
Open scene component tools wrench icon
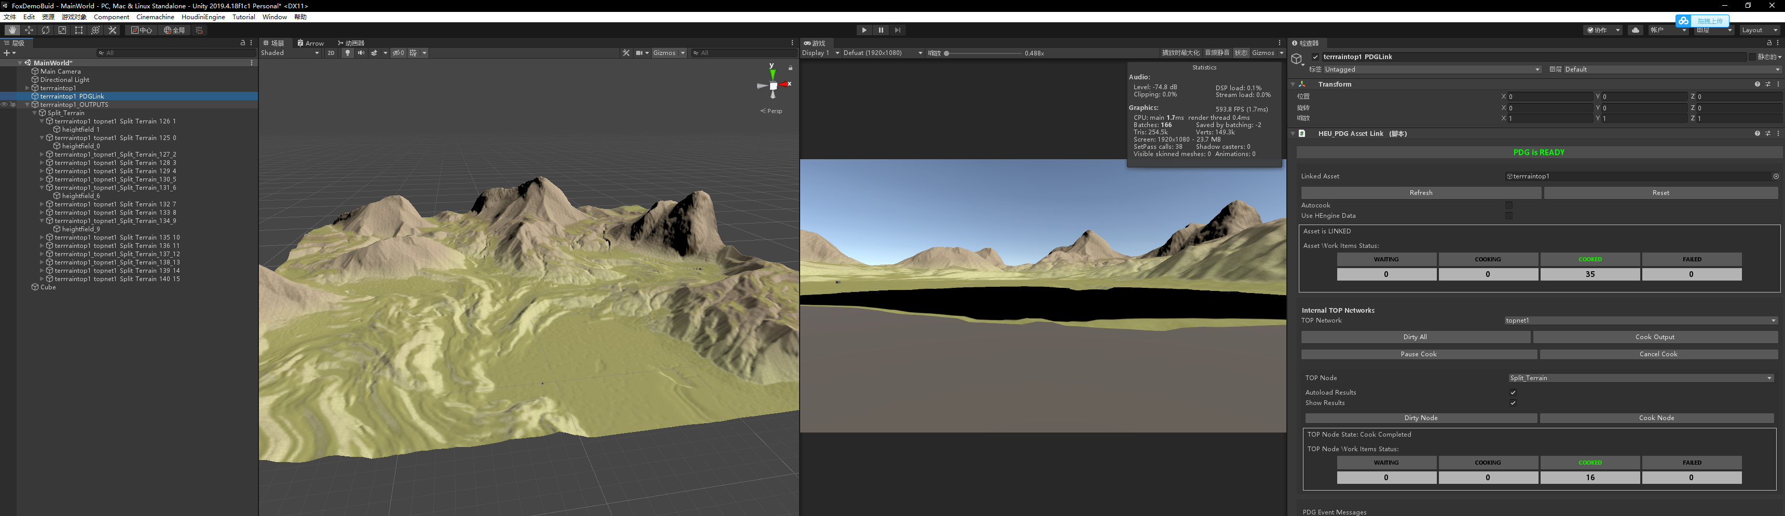pyautogui.click(x=626, y=53)
